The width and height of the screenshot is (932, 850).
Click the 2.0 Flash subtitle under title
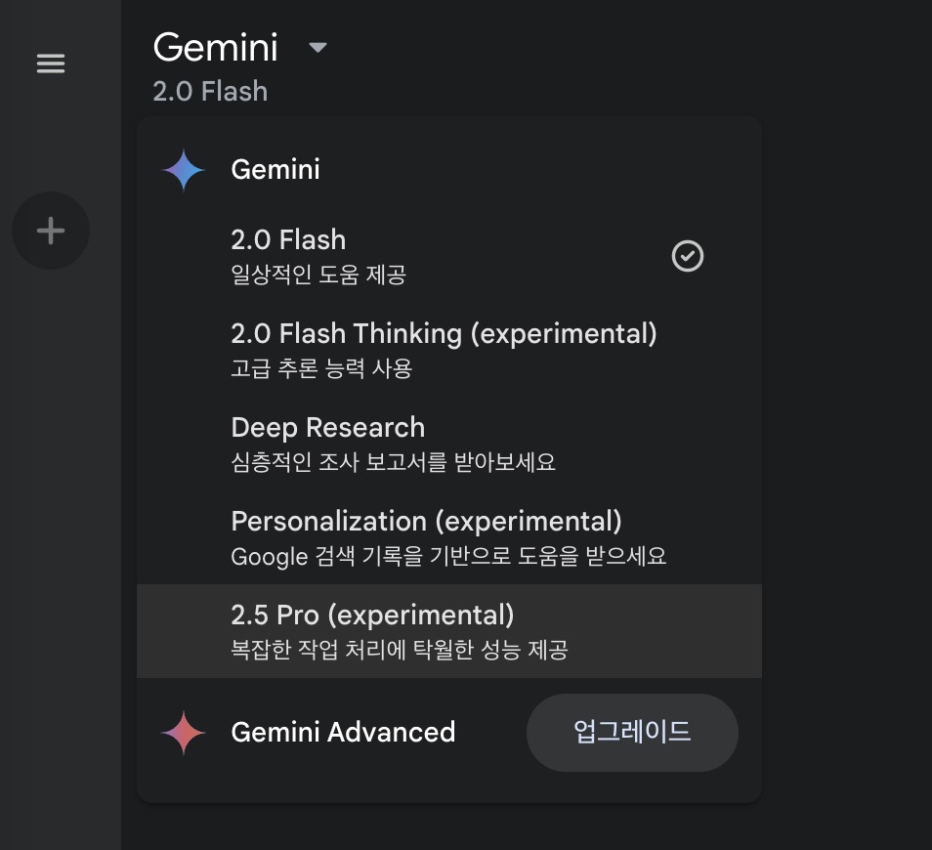(x=210, y=92)
